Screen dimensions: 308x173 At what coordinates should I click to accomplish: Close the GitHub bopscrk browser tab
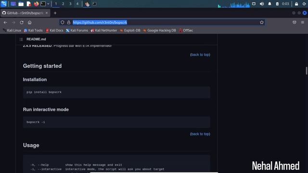[47, 13]
